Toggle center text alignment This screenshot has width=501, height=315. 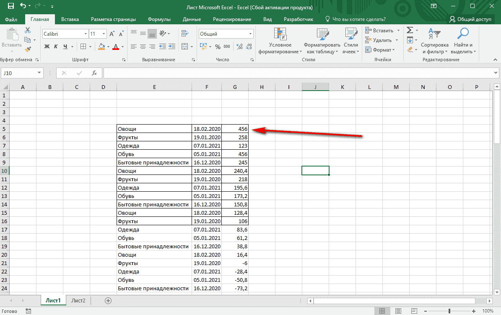coord(142,46)
